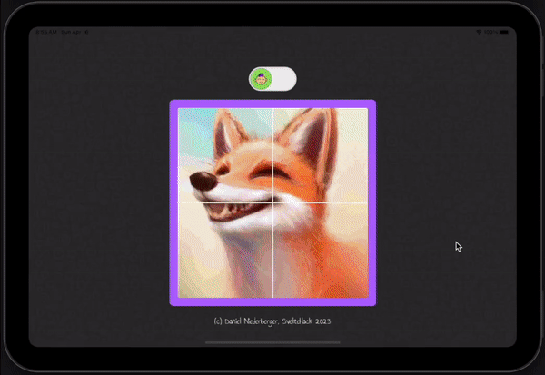Click the 8:55 AM time in status bar
This screenshot has width=545, height=375.
(46, 32)
